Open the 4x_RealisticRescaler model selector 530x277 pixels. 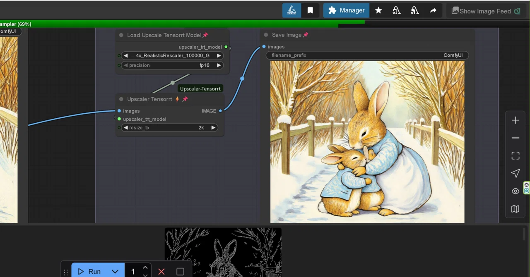tap(172, 55)
